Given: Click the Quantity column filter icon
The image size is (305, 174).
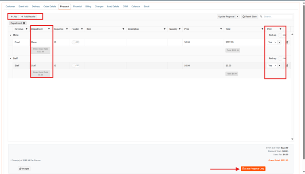Looking at the screenshot, I should [x=180, y=29].
